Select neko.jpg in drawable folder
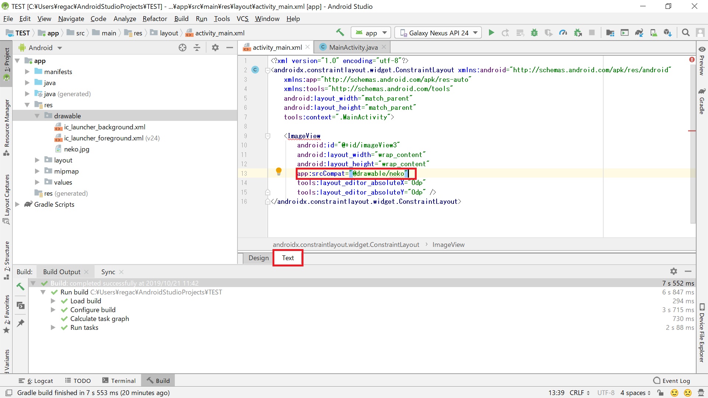 pyautogui.click(x=76, y=149)
